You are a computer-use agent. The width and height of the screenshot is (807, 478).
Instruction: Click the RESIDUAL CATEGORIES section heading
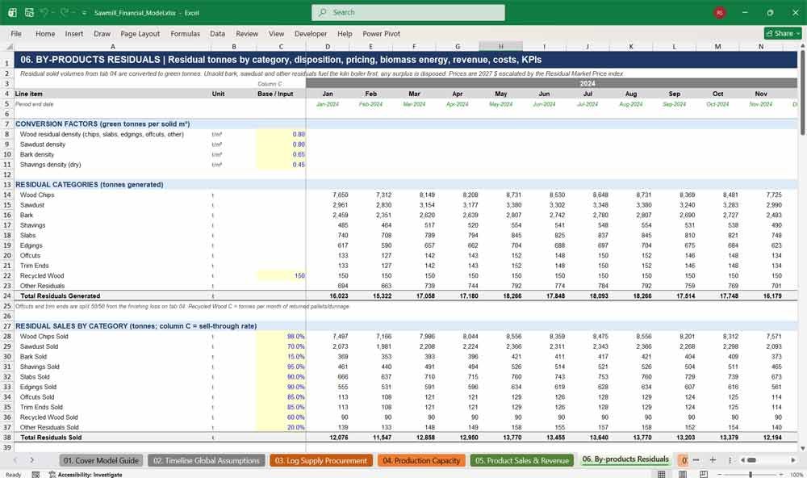[x=89, y=184]
